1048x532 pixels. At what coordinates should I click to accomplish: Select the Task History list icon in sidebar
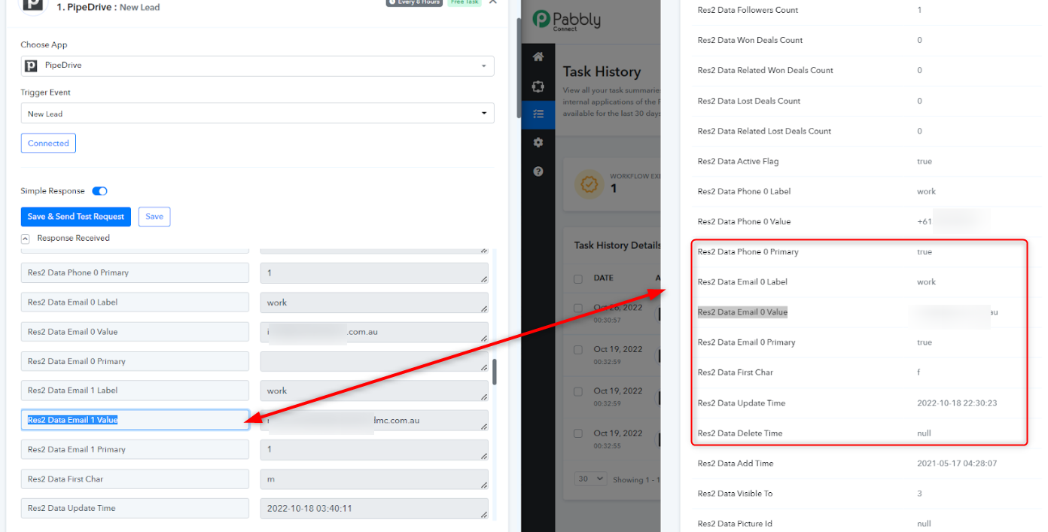coord(538,114)
